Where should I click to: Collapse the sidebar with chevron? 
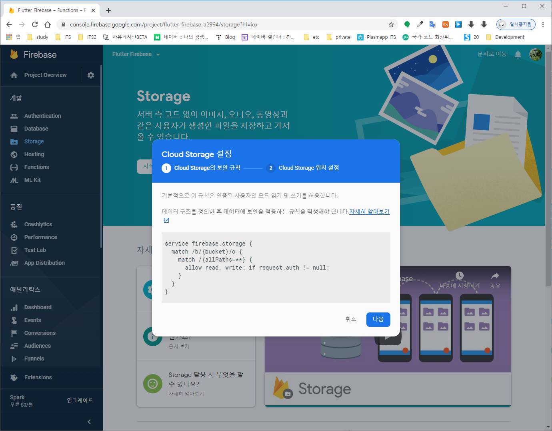(x=89, y=422)
